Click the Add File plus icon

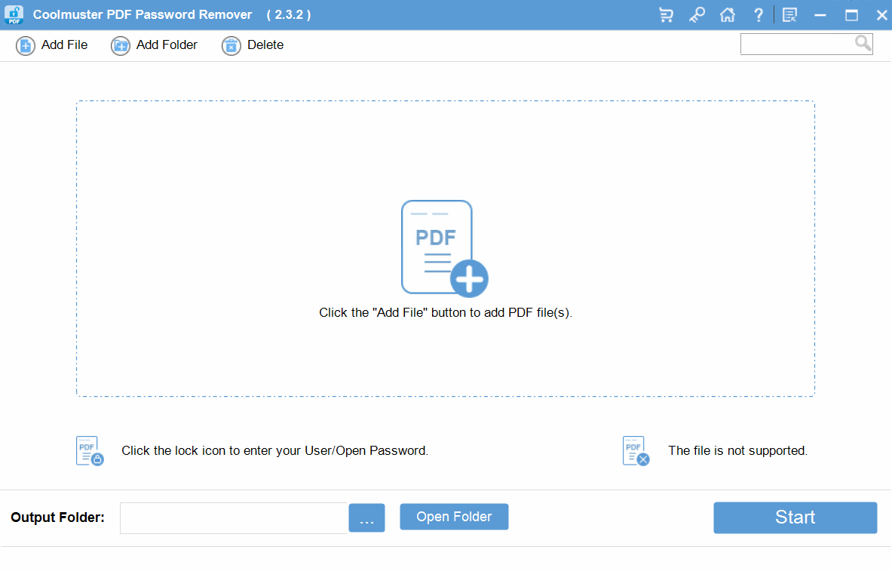point(25,45)
